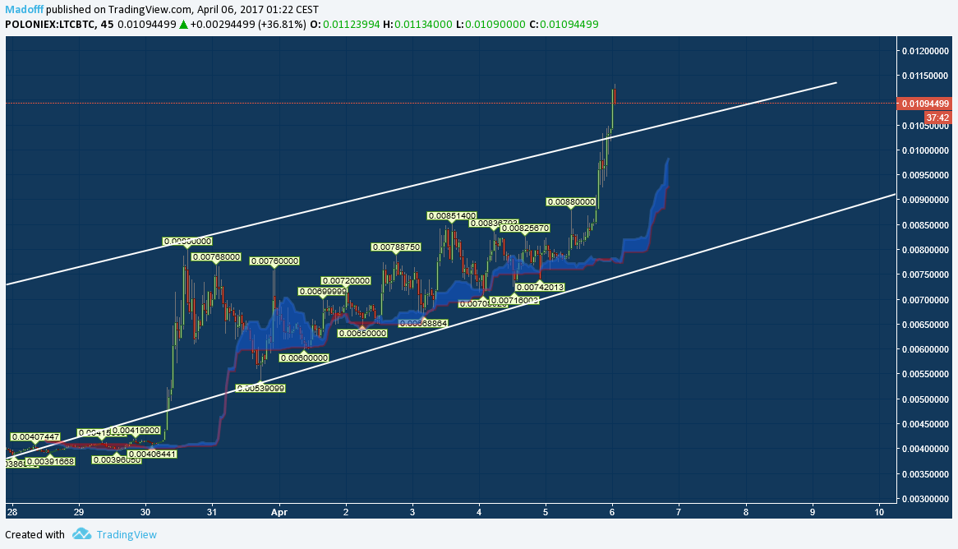Click price axis value 0.01000000
This screenshot has height=549, width=958.
(926, 150)
